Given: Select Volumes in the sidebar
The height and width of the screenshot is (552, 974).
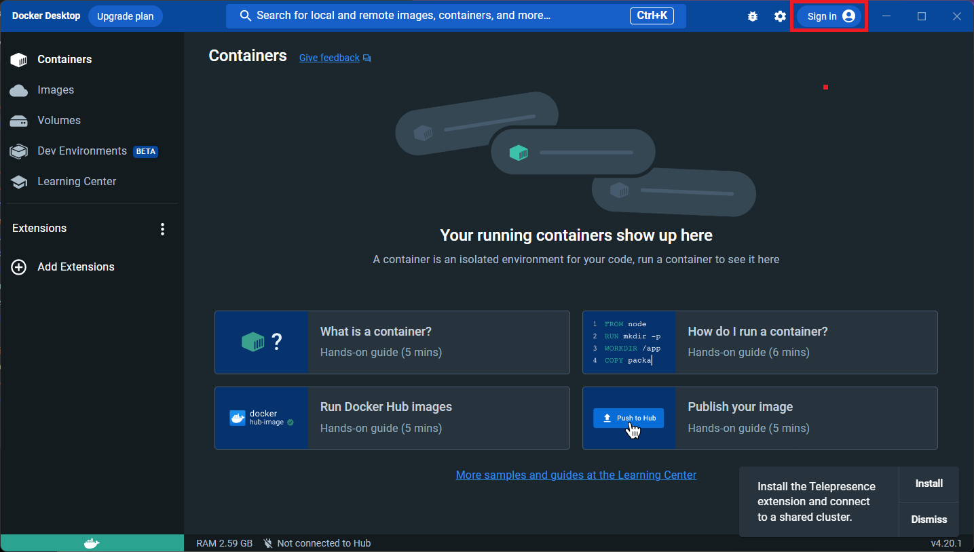Looking at the screenshot, I should [x=59, y=121].
